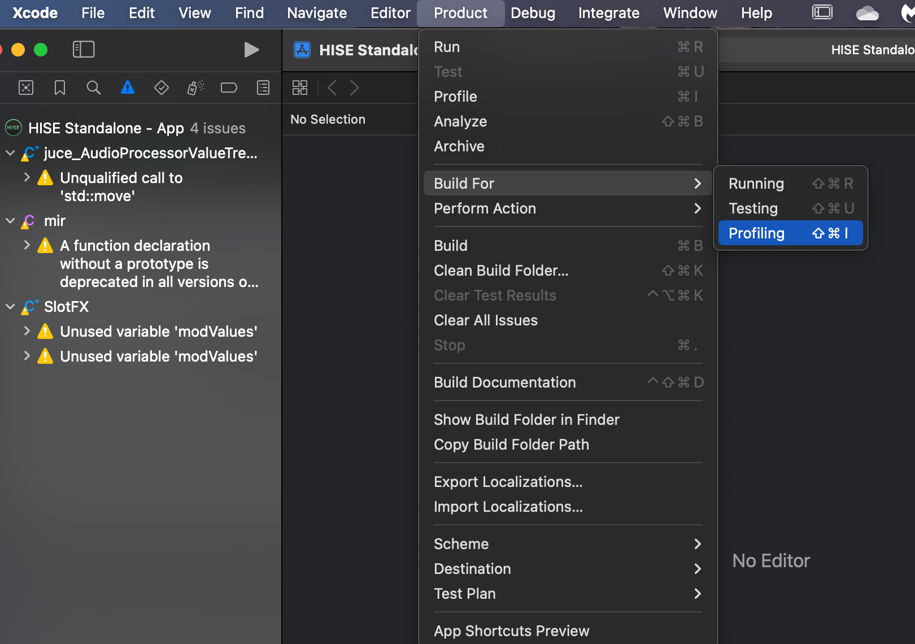
Task: Open the Integrate menu
Action: (609, 13)
